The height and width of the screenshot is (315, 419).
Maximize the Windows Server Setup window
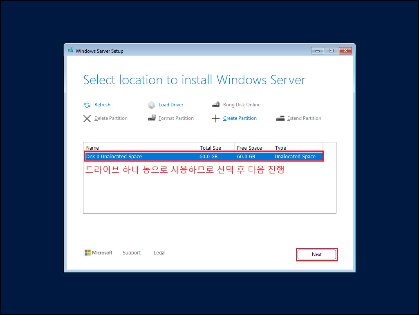pyautogui.click(x=332, y=51)
